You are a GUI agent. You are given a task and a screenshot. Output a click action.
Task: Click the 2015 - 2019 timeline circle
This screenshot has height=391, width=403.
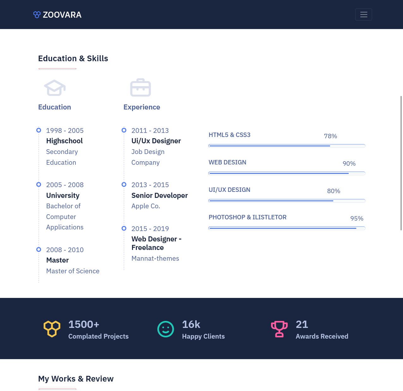click(x=124, y=228)
